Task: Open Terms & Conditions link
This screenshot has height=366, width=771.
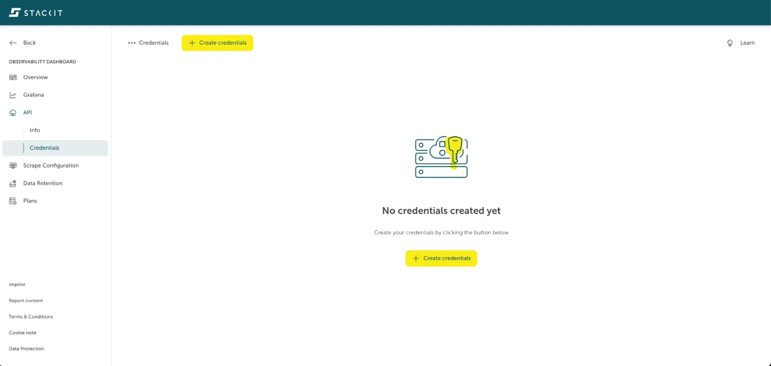Action: (31, 317)
